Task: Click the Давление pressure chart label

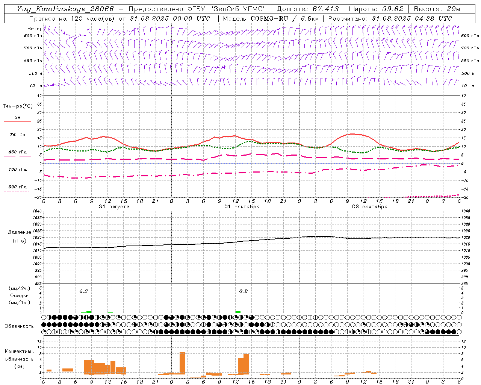Action: pyautogui.click(x=20, y=232)
